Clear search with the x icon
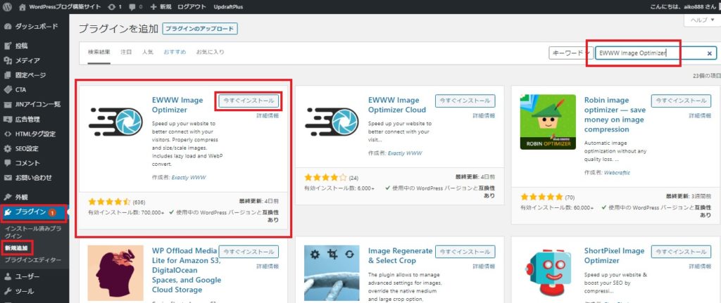This screenshot has width=721, height=303. 710,53
